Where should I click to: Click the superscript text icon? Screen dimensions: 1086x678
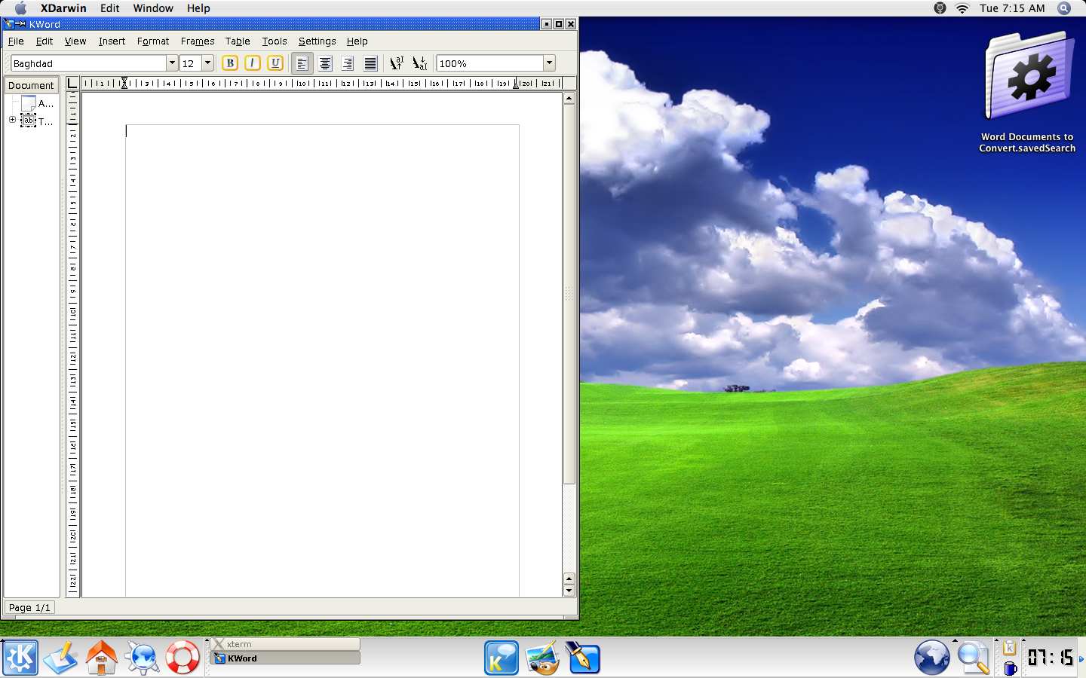coord(397,63)
